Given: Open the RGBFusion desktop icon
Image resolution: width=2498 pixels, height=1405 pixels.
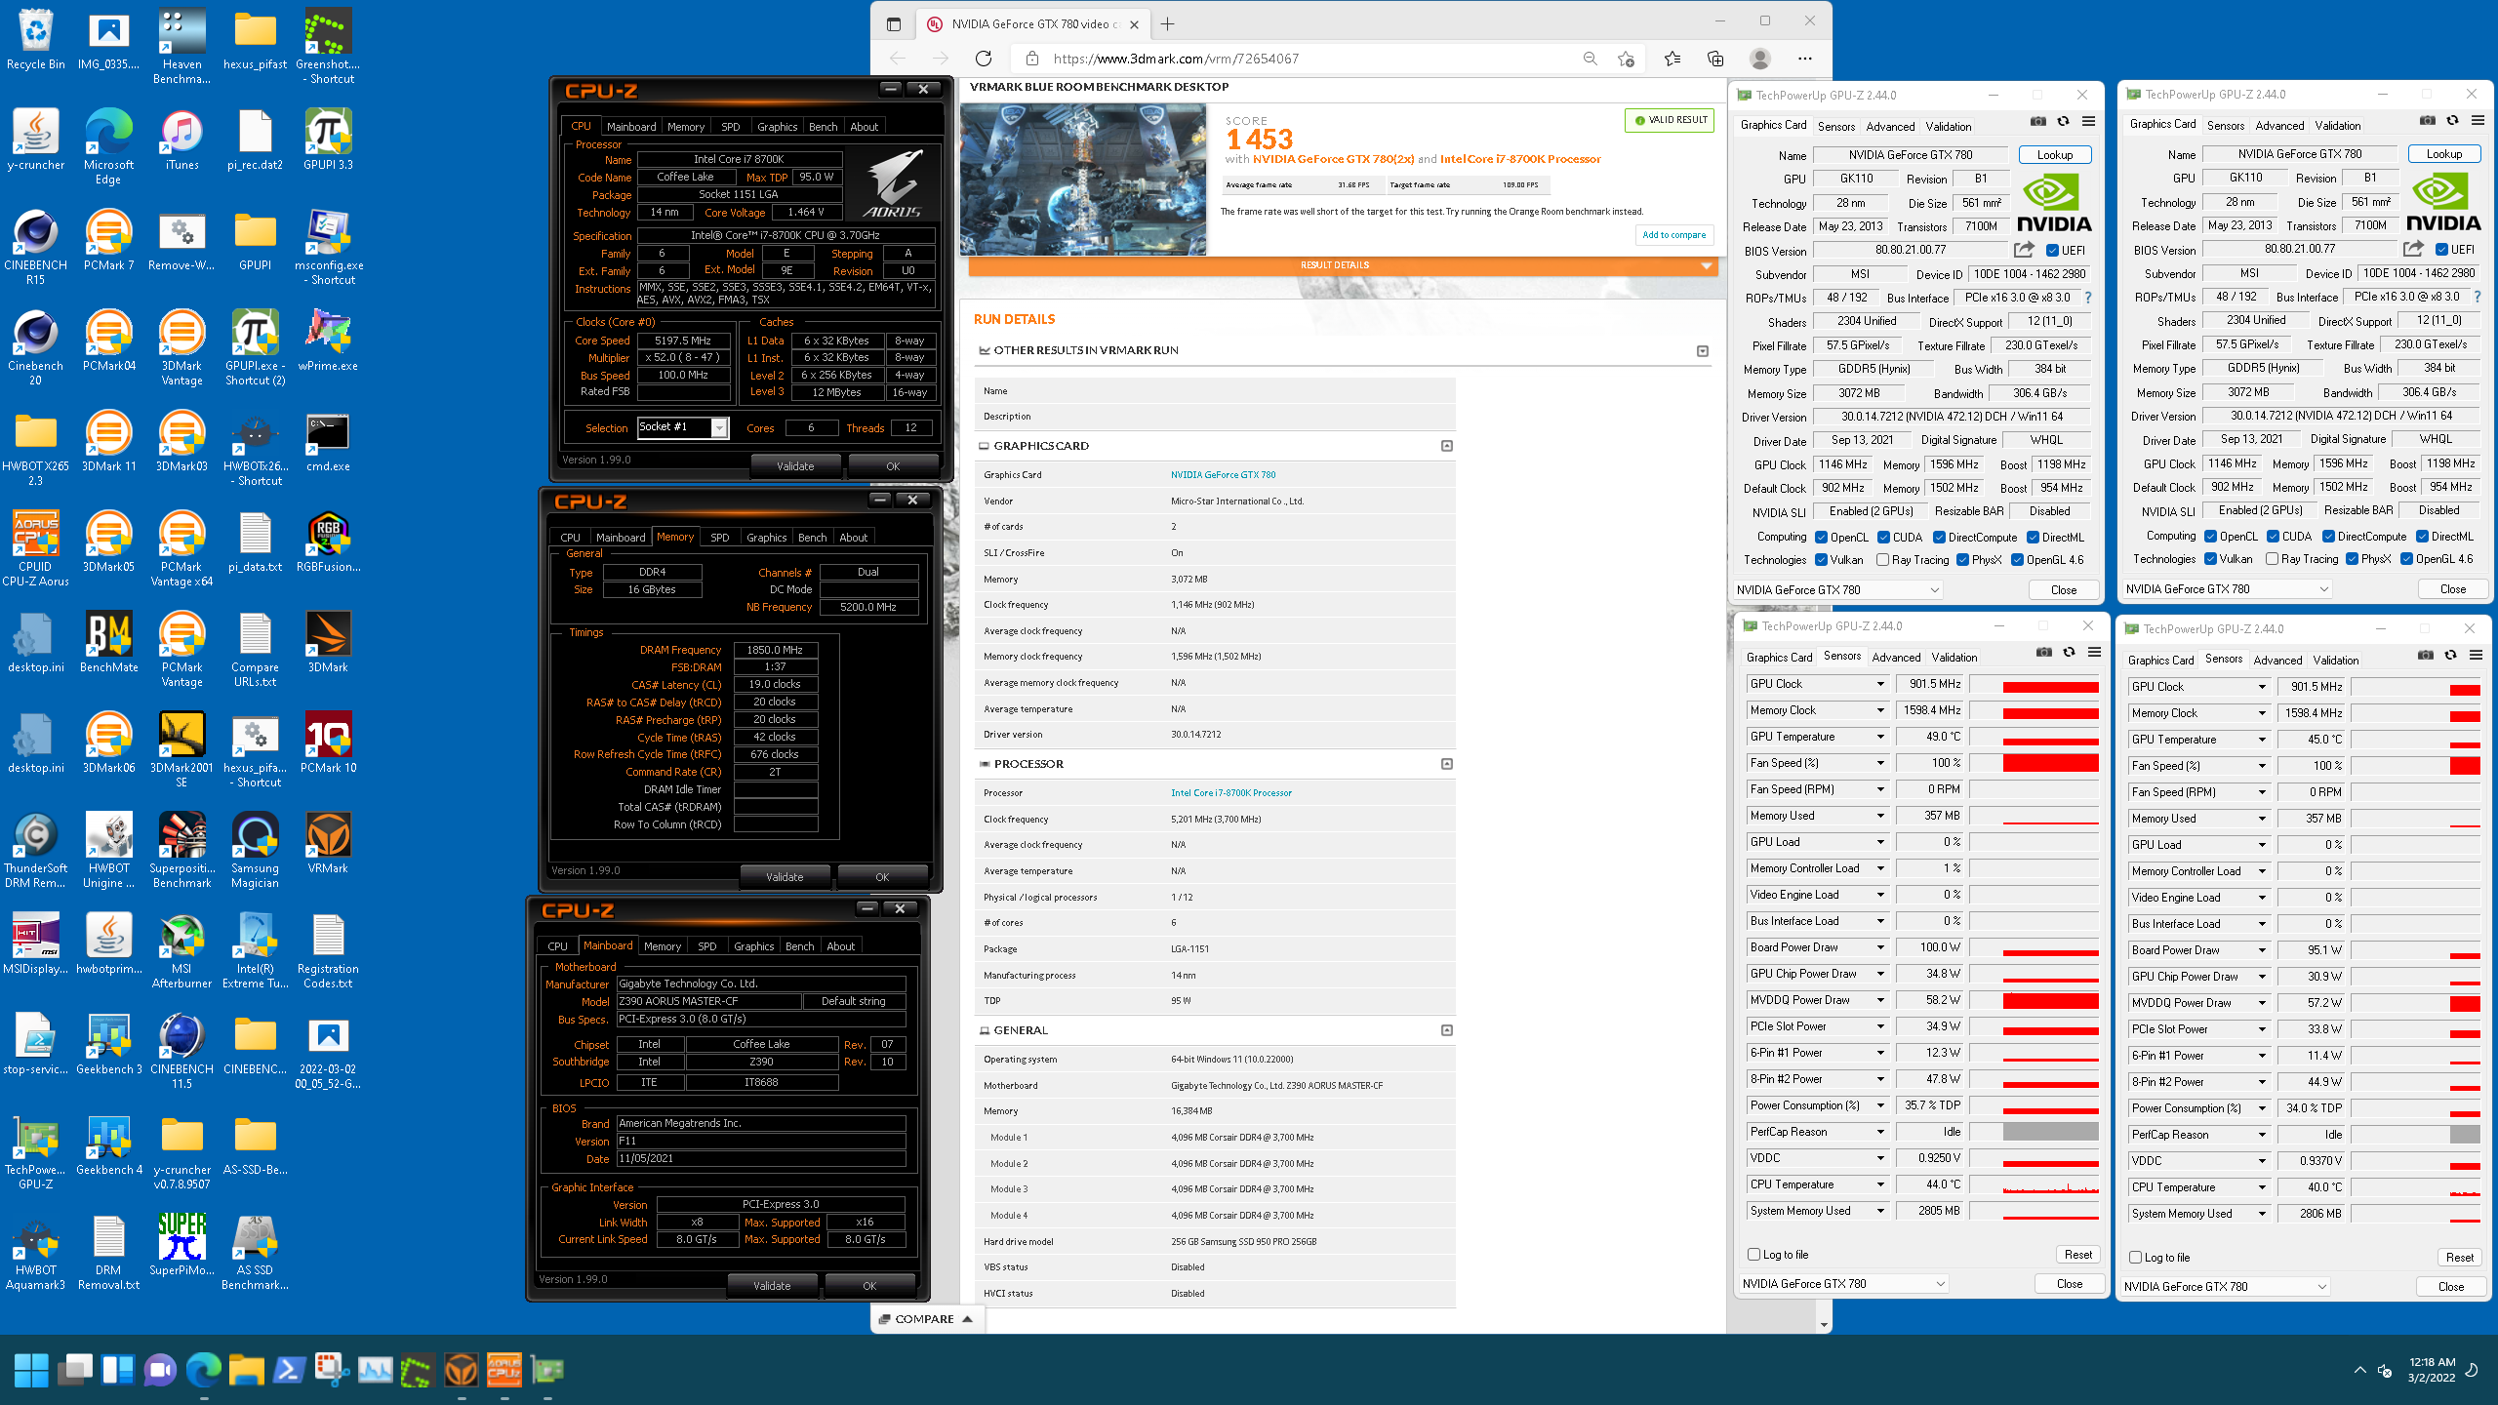Looking at the screenshot, I should pos(328,542).
